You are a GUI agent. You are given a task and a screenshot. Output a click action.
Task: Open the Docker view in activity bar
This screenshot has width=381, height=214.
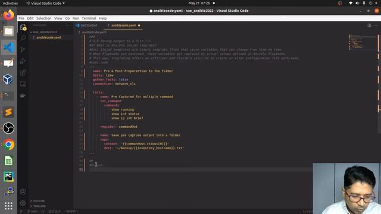(x=23, y=95)
